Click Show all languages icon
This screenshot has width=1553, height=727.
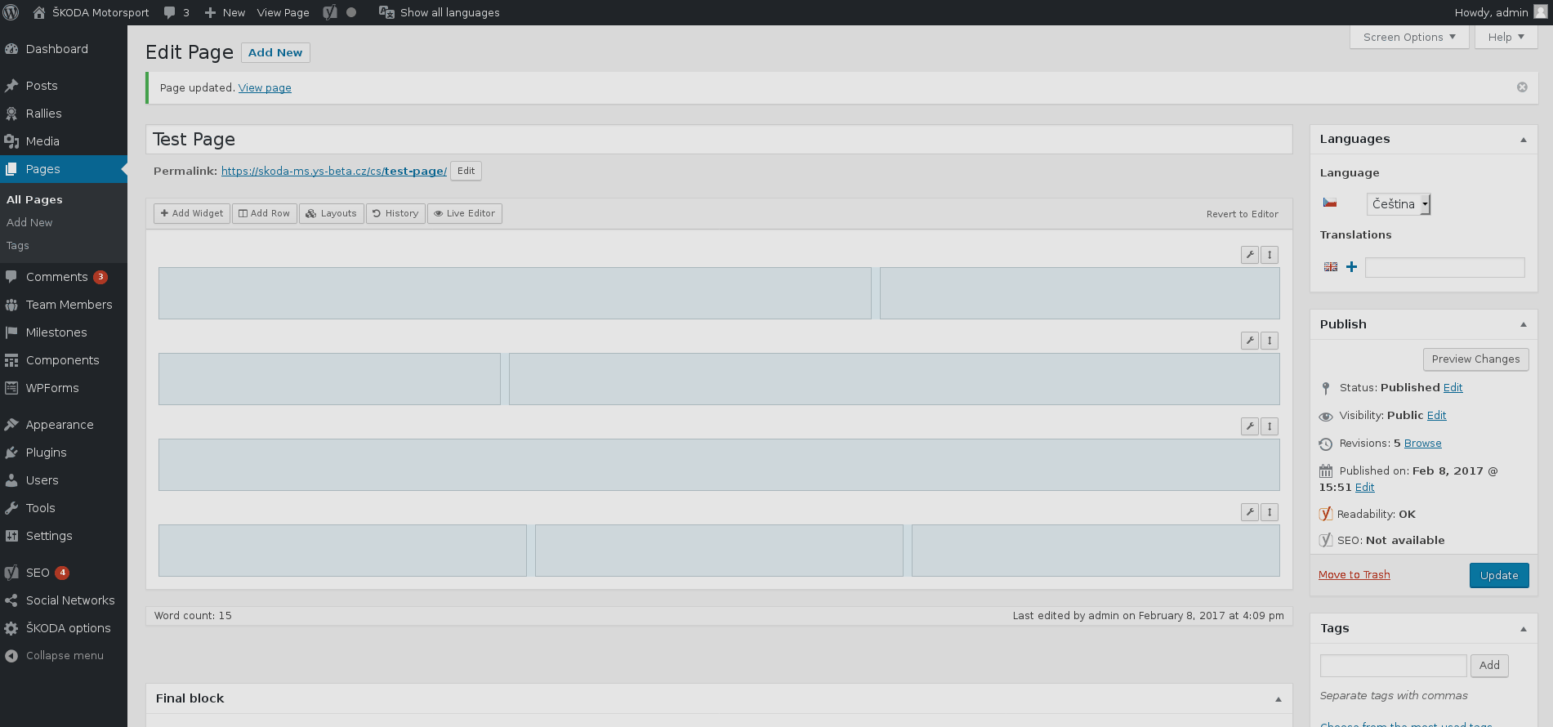(386, 12)
